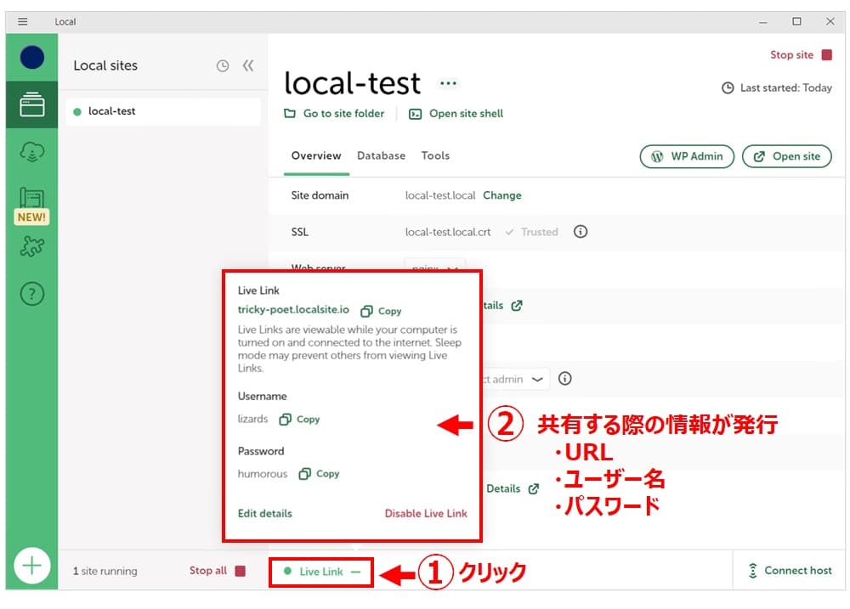Open site shell

[456, 114]
